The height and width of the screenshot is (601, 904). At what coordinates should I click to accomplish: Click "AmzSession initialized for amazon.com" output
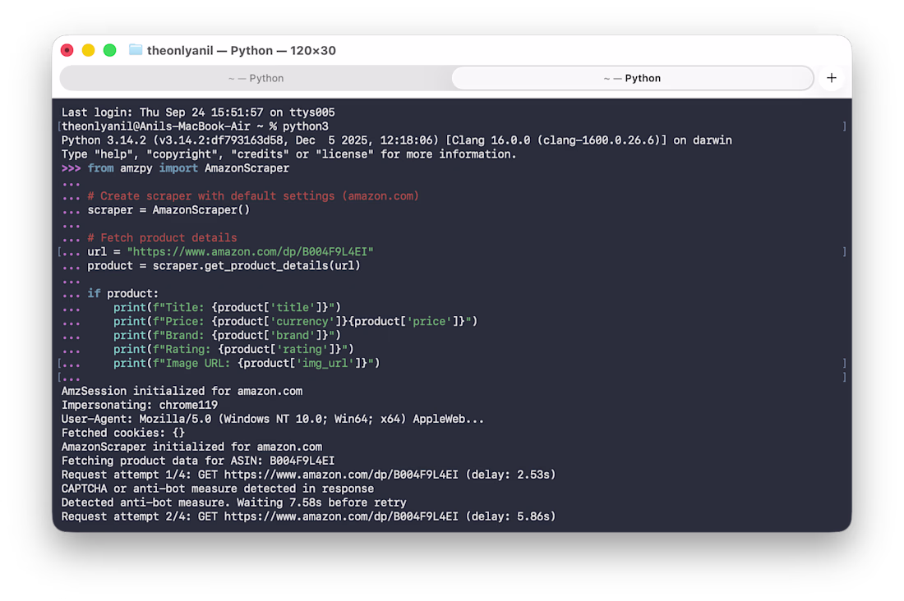click(x=182, y=391)
